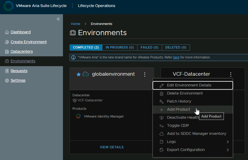The height and width of the screenshot is (160, 248).
Task: Click the VCF-Datacenter value under Datacenter
Action: click(90, 100)
